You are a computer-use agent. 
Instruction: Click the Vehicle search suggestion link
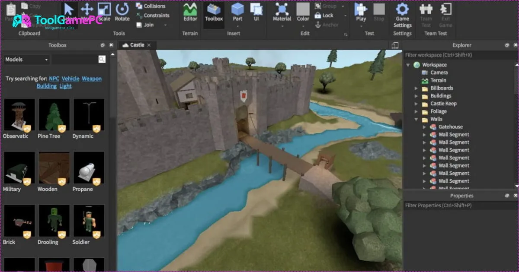point(70,78)
